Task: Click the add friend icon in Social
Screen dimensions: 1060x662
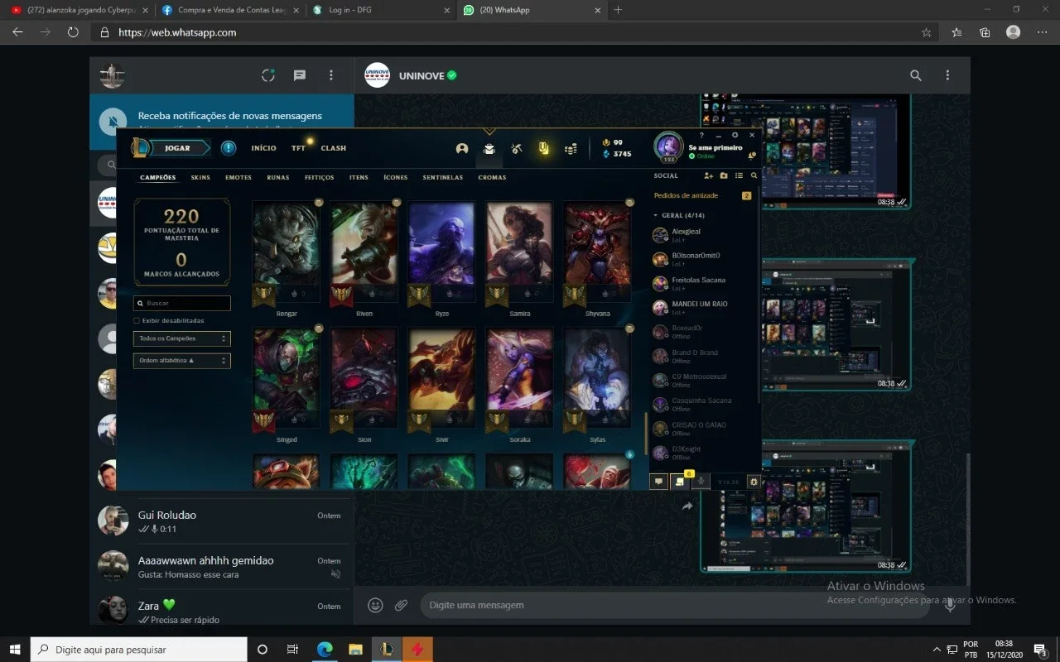Action: tap(708, 175)
